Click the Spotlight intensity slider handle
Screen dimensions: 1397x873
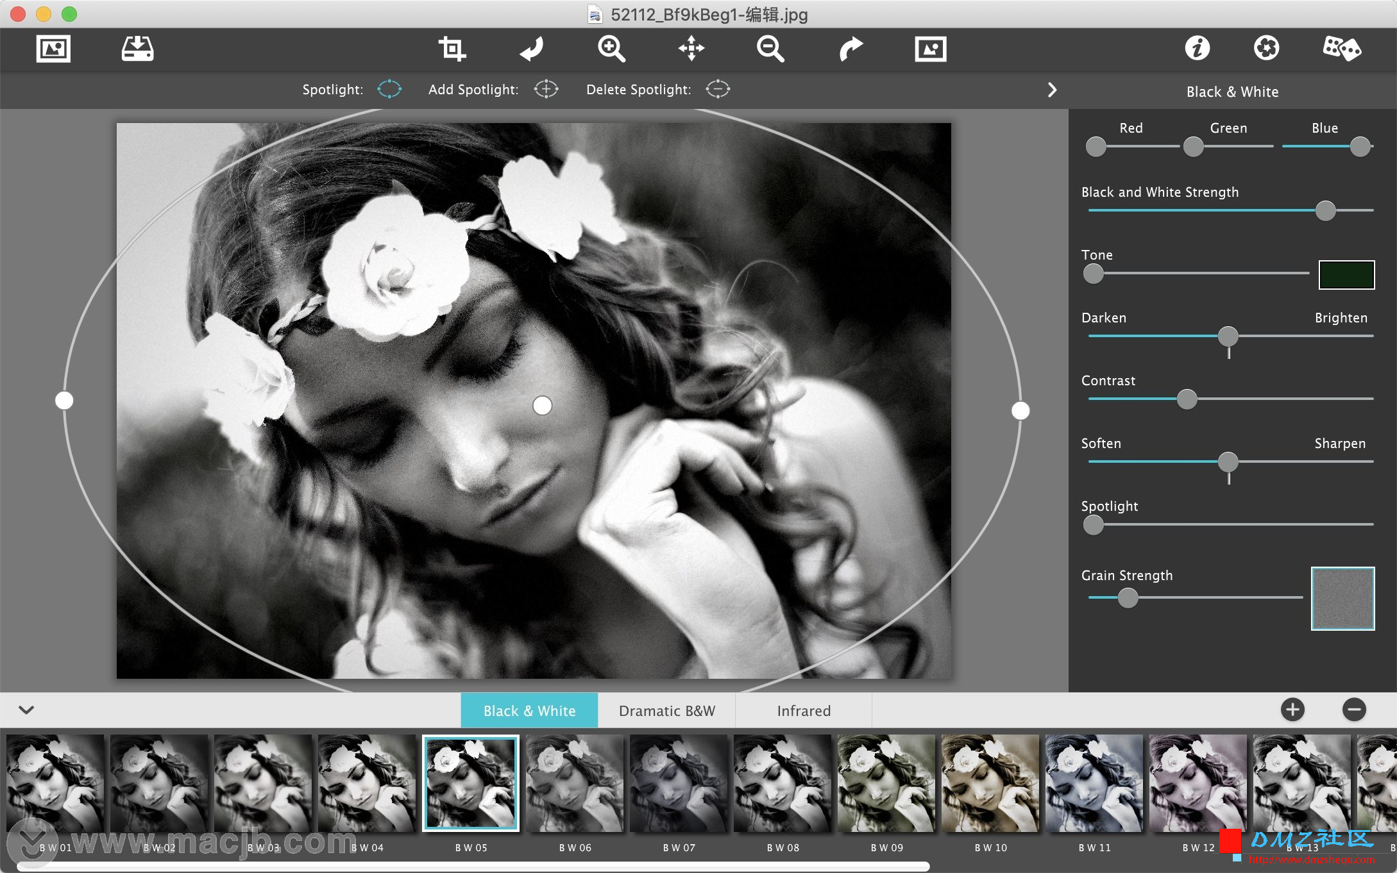pos(1093,525)
